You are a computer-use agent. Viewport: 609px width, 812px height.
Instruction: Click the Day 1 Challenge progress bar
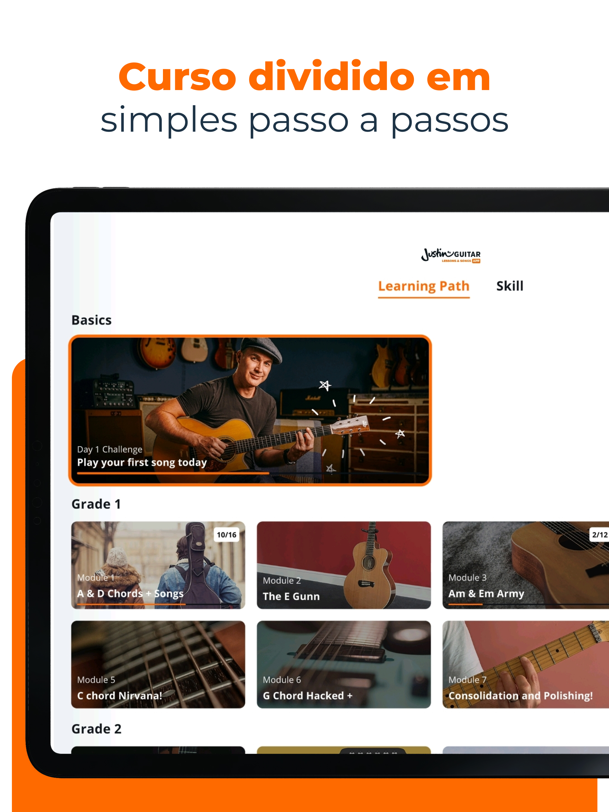click(x=250, y=473)
